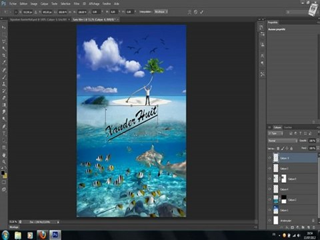Select the Move tool
This screenshot has width=320, height=240.
(4, 27)
